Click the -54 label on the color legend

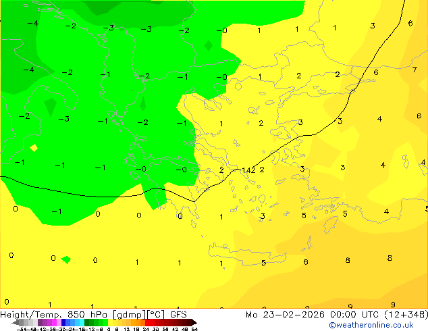tap(21, 330)
